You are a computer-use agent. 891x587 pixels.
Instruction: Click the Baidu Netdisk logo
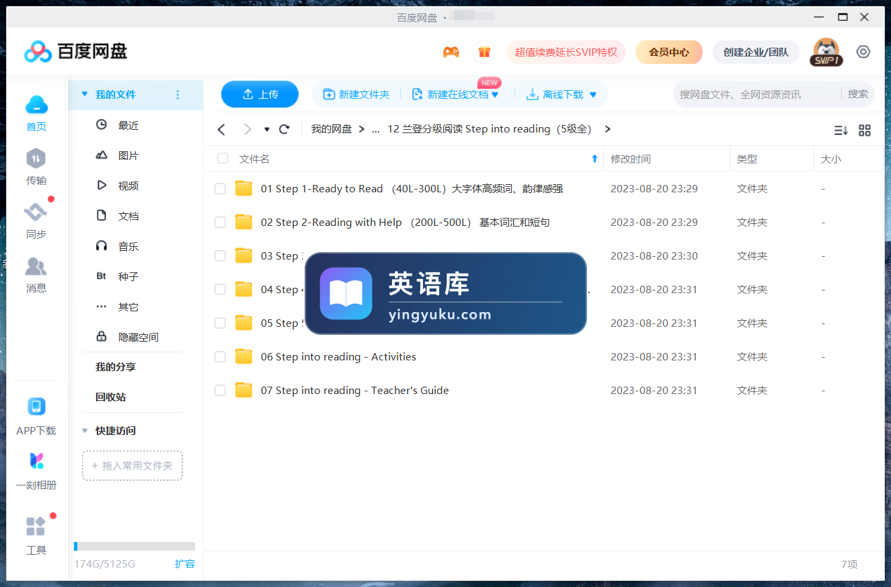pos(75,51)
